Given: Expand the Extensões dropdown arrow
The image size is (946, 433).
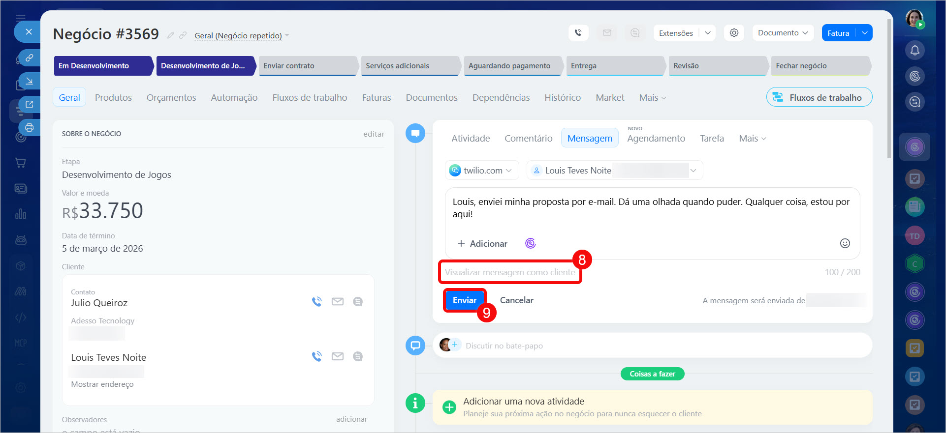Looking at the screenshot, I should [707, 33].
